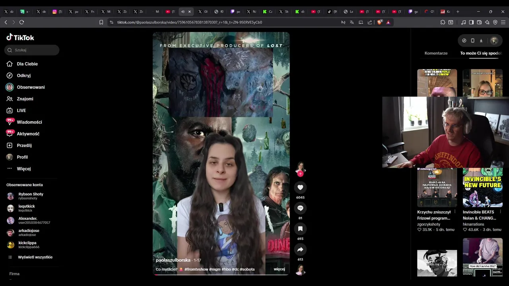Image resolution: width=509 pixels, height=286 pixels.
Task: Expand the Więcej sidebar menu
Action: tap(23, 169)
